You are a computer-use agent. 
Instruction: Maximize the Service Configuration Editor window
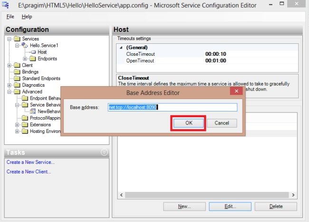tap(282, 4)
